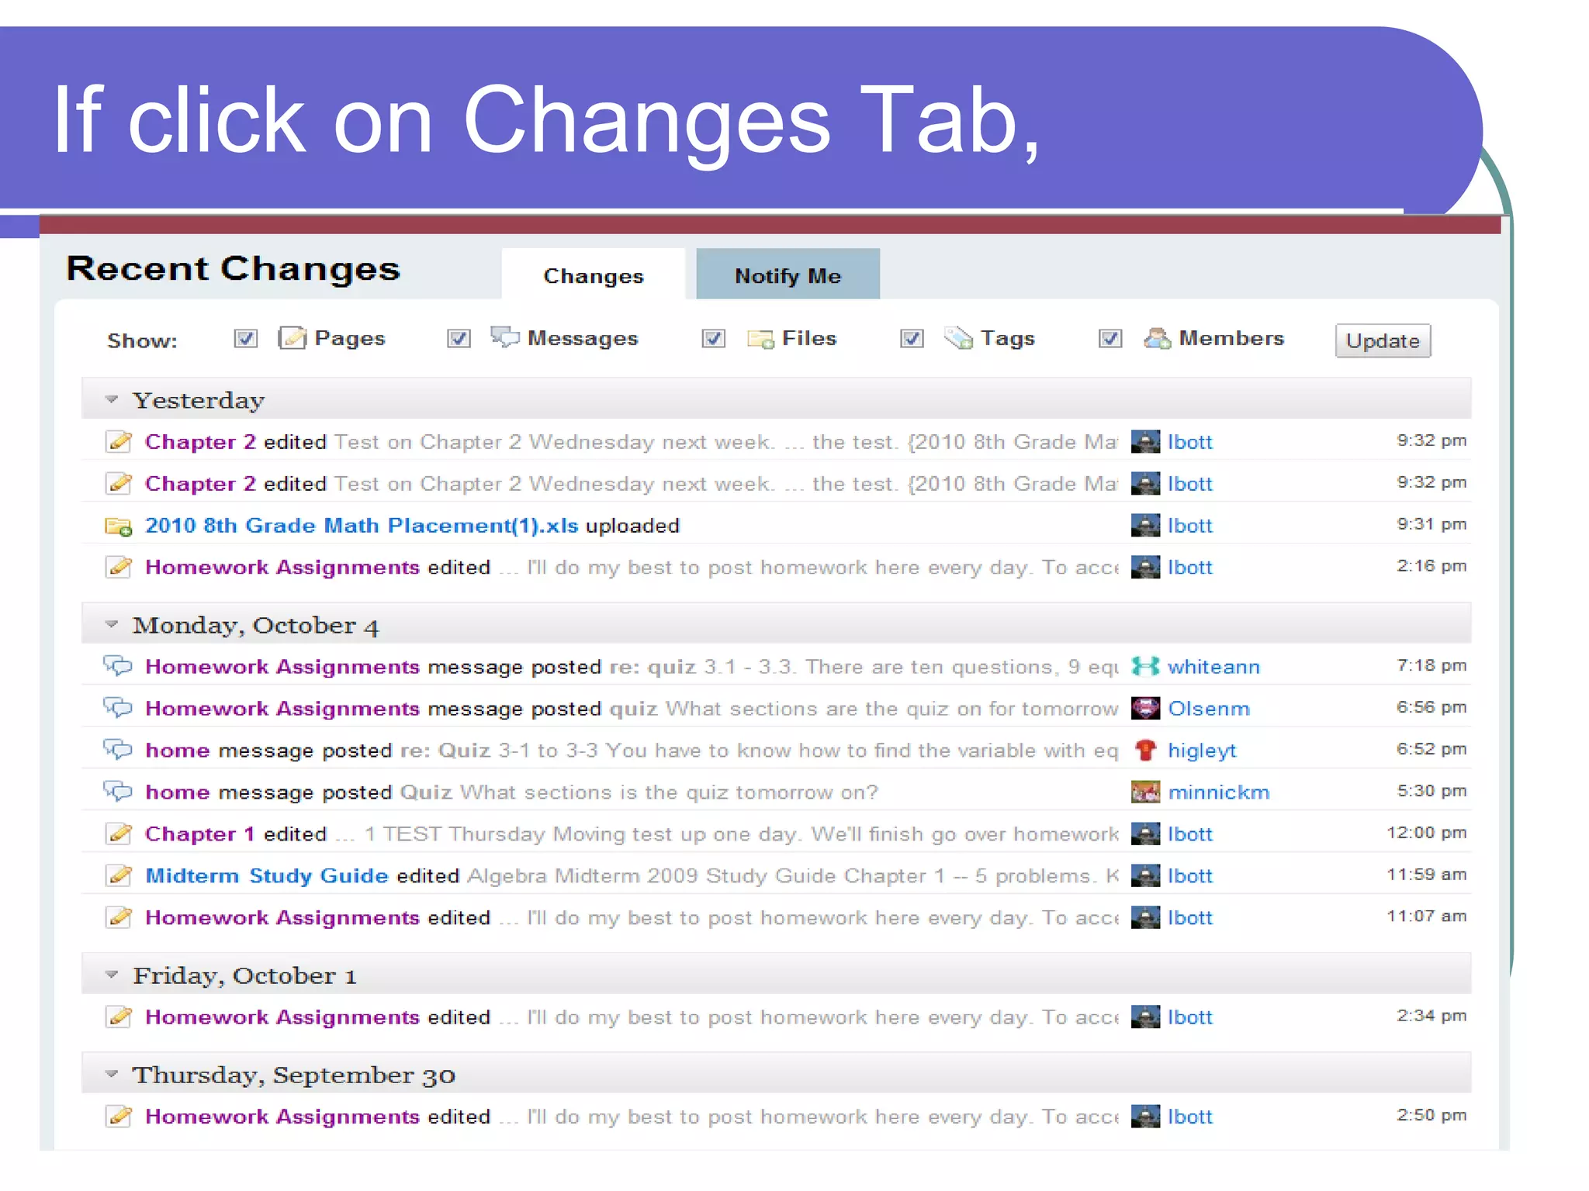Click minnickm's avatar thumbnail
Image resolution: width=1589 pixels, height=1191 pixels.
(1145, 792)
